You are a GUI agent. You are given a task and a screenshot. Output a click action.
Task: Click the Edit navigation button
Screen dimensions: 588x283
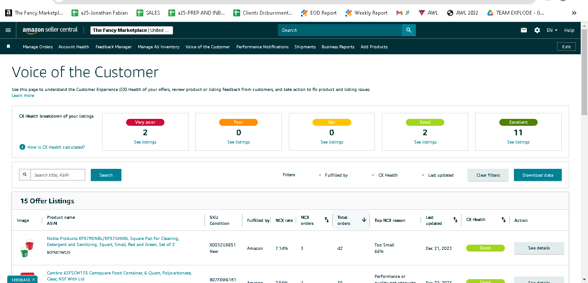click(566, 47)
